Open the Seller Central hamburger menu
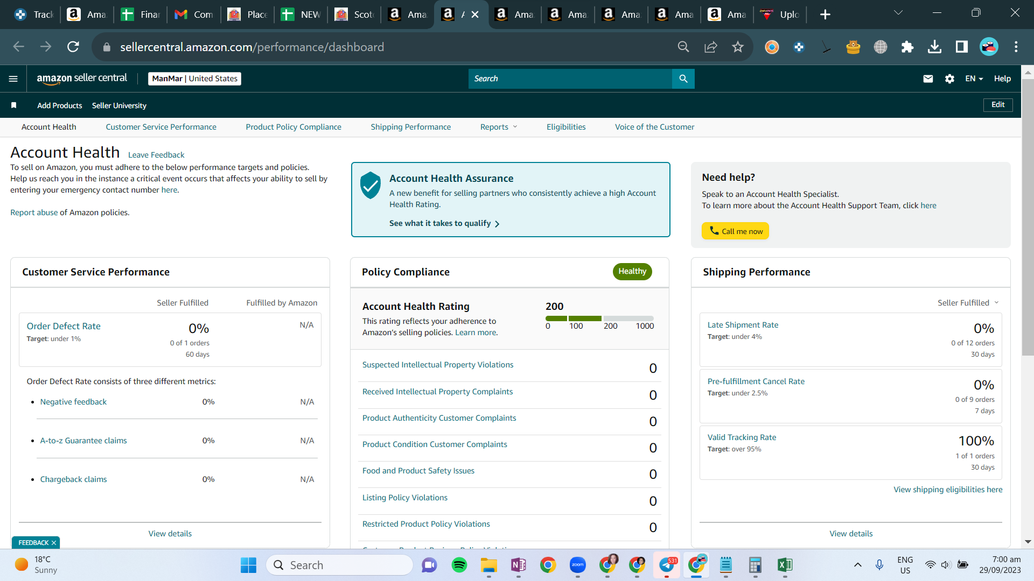1034x581 pixels. tap(13, 79)
